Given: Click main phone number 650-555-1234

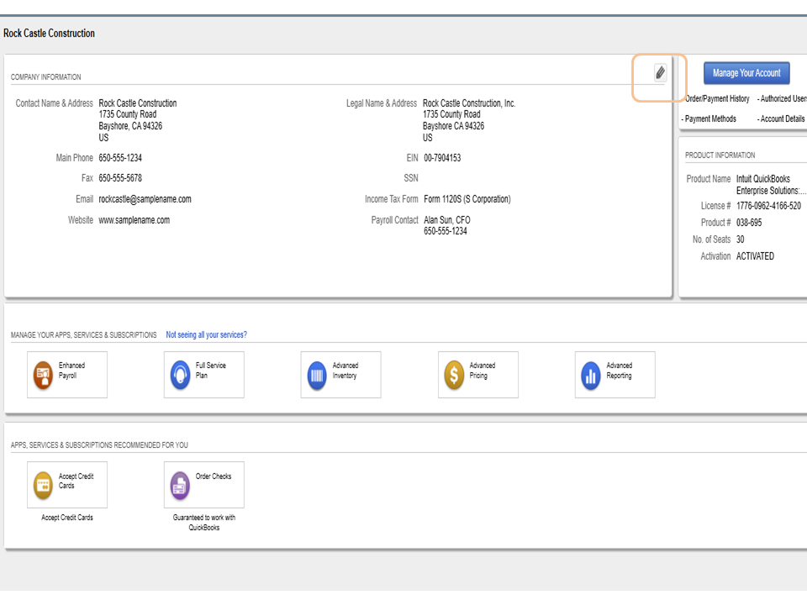Looking at the screenshot, I should [120, 158].
